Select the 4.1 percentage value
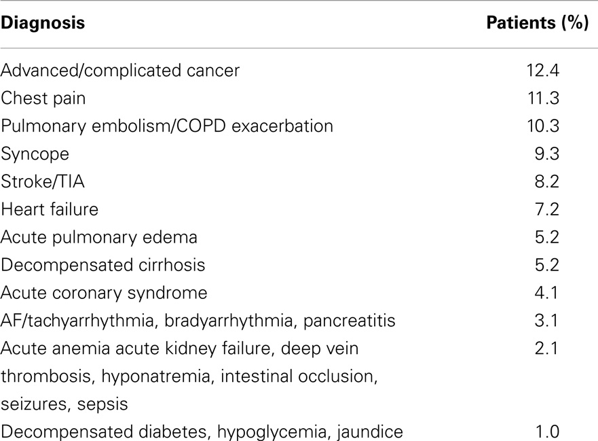Image resolution: width=598 pixels, height=441 pixels. pyautogui.click(x=546, y=294)
